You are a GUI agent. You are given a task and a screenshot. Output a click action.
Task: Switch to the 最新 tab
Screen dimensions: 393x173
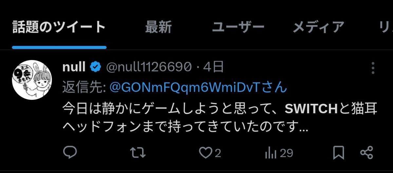[x=159, y=27]
